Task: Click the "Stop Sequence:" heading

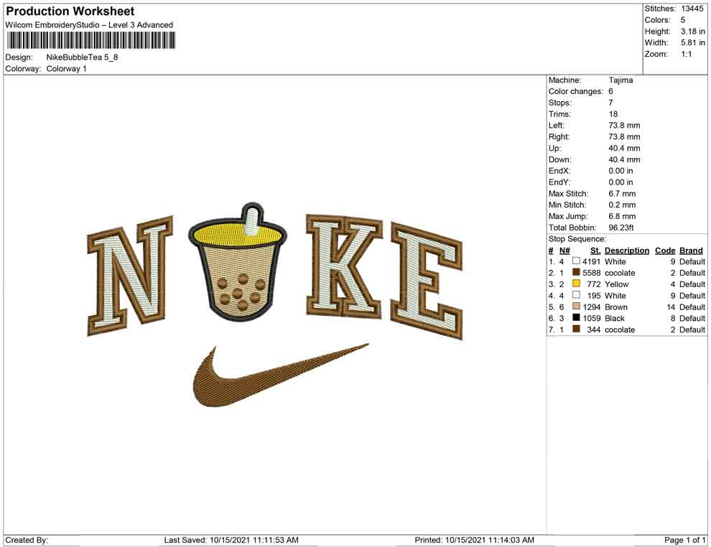Action: coord(577,239)
